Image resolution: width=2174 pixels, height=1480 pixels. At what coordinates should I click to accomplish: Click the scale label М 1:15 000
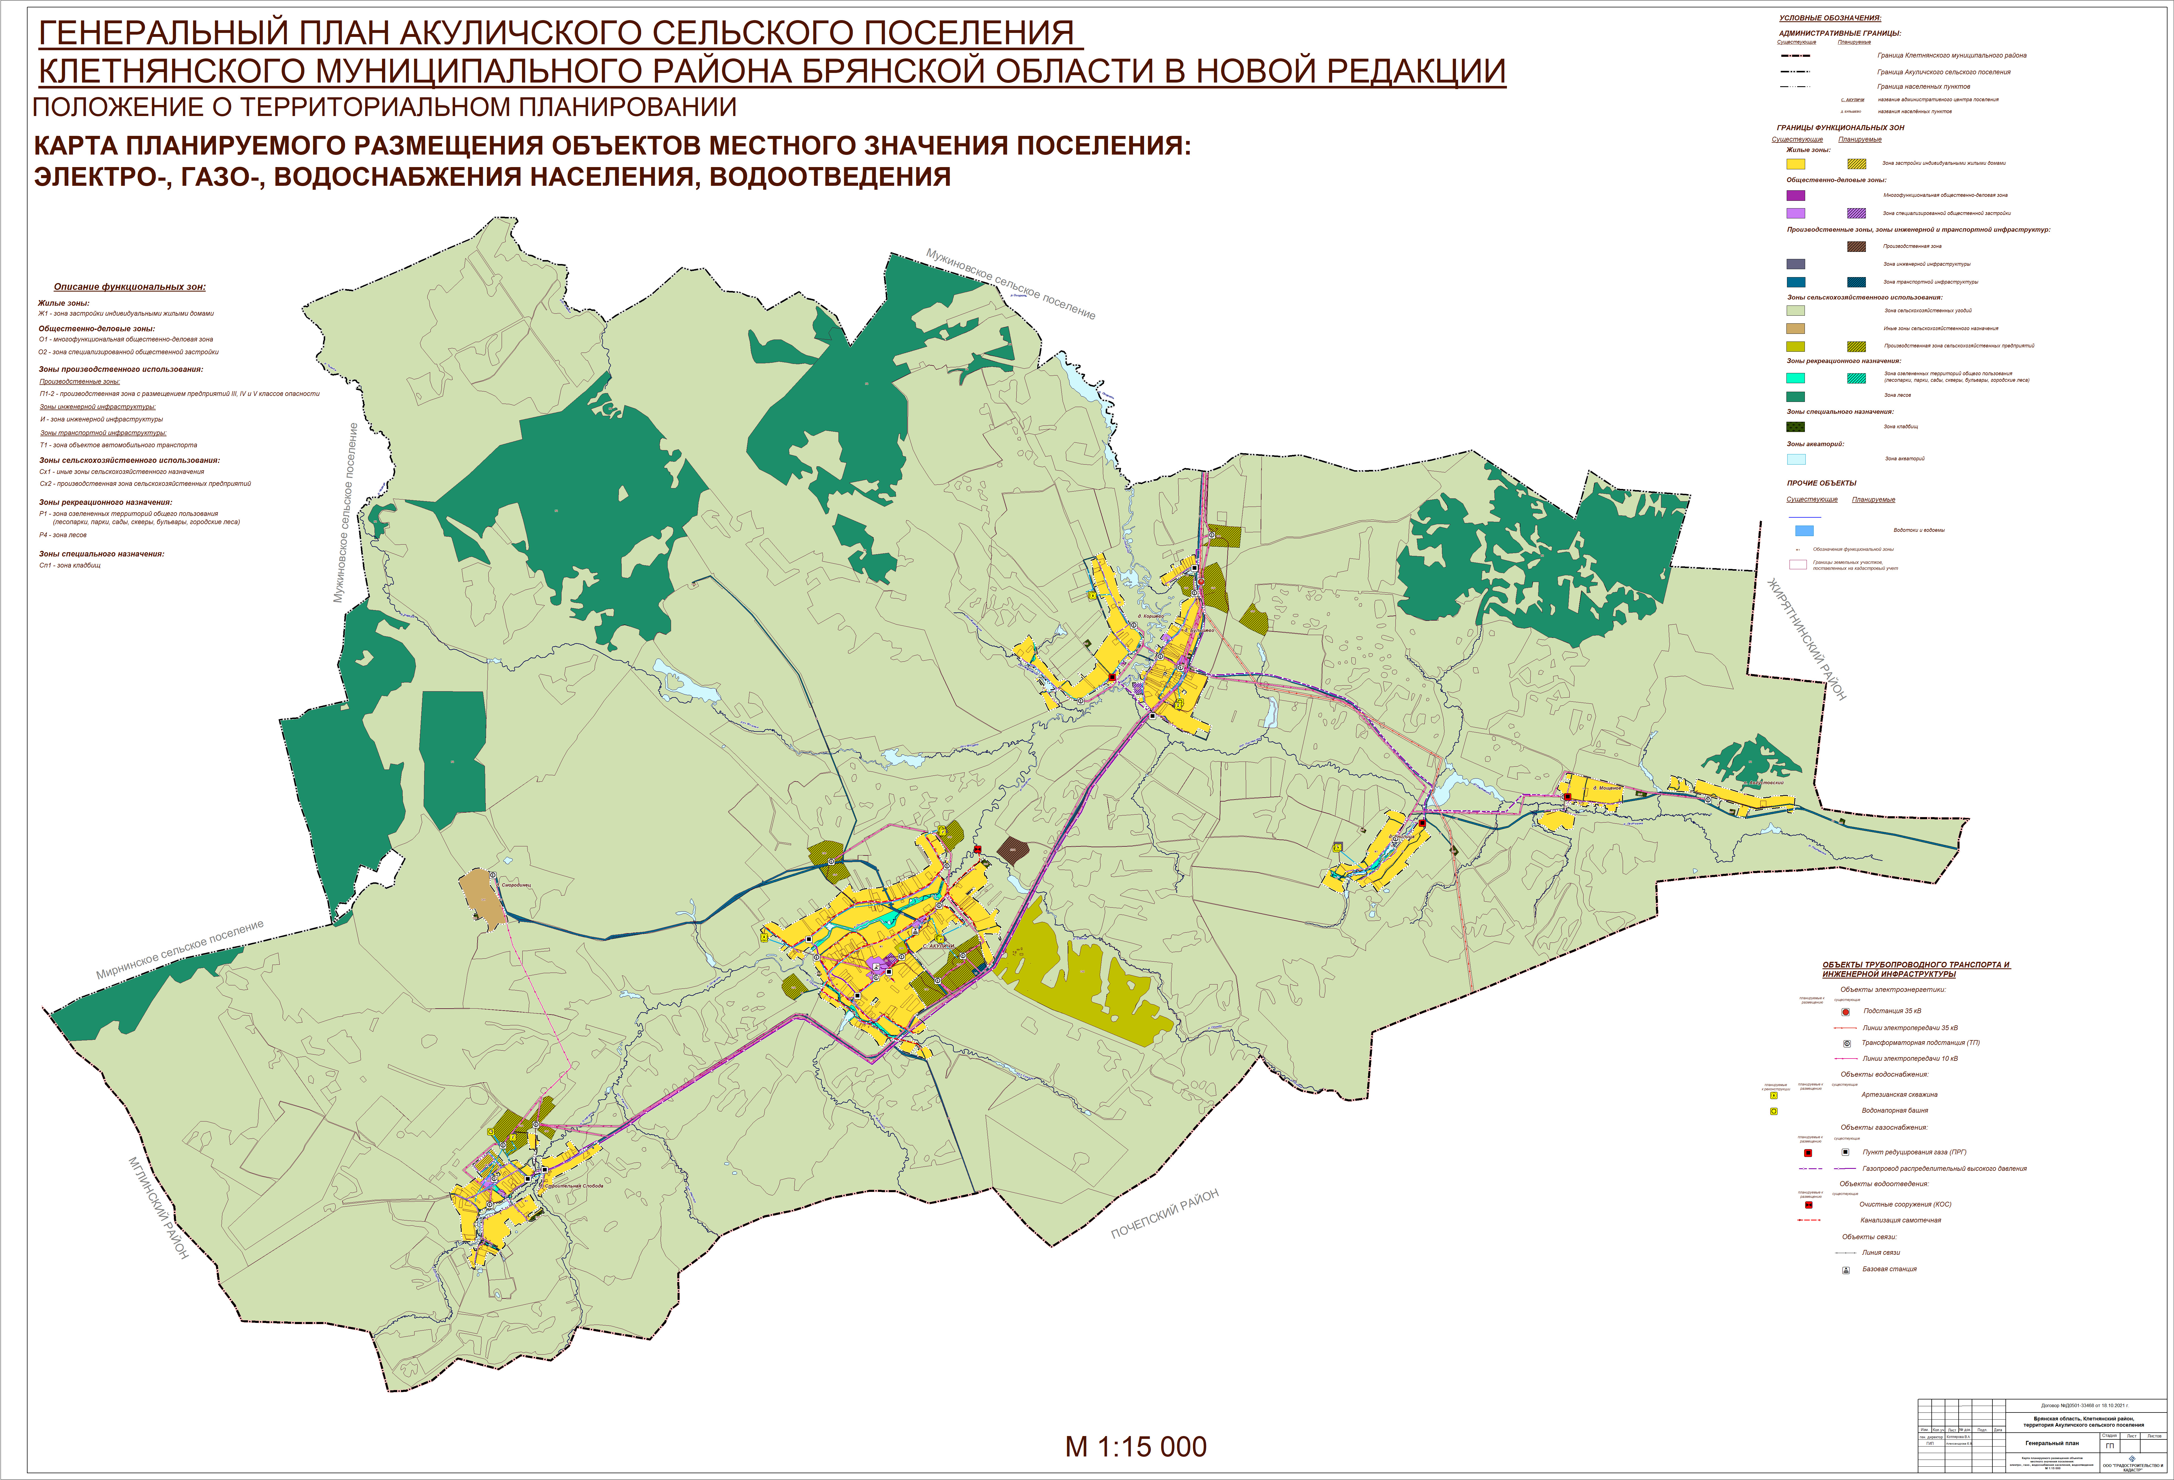point(1136,1446)
